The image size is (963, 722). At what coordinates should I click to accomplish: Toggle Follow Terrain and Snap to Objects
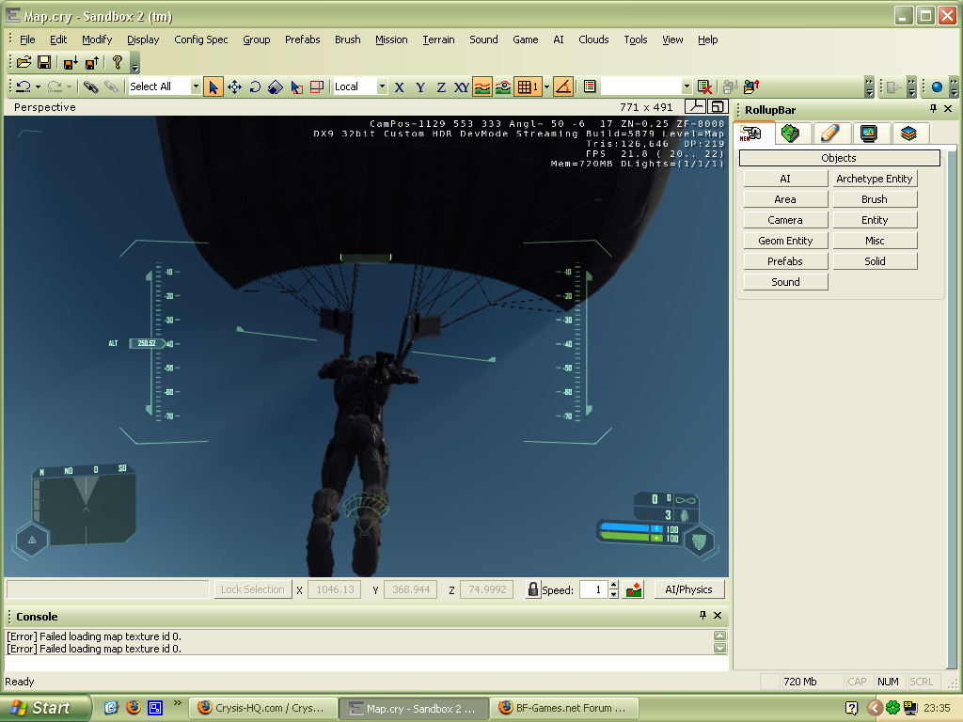pos(503,87)
